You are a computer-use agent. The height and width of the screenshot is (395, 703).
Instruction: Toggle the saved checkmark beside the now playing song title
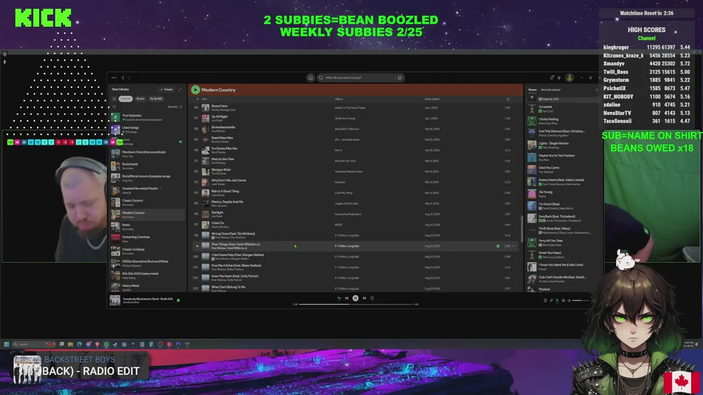coord(178,300)
